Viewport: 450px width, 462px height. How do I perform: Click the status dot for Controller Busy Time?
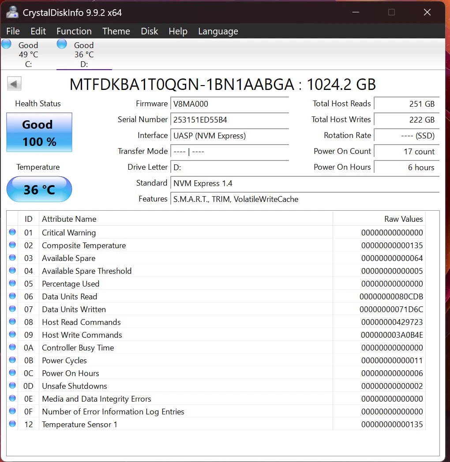[12, 347]
